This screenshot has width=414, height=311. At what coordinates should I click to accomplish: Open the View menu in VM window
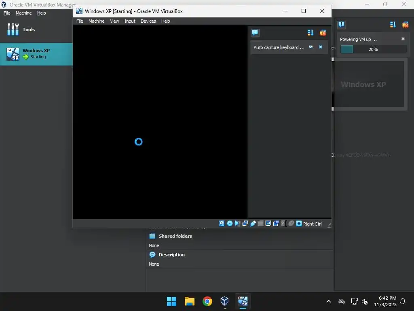click(114, 21)
